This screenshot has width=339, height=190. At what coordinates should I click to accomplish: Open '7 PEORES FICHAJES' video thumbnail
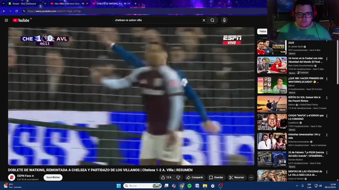[272, 47]
